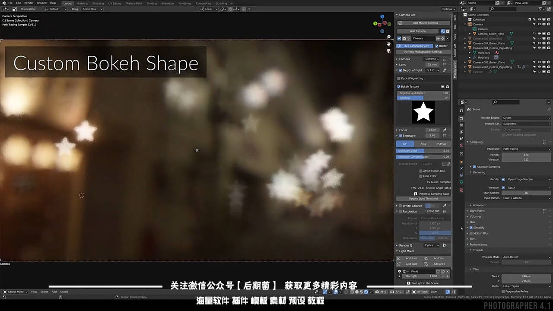
Task: Click the Add Camera button
Action: [x=418, y=31]
